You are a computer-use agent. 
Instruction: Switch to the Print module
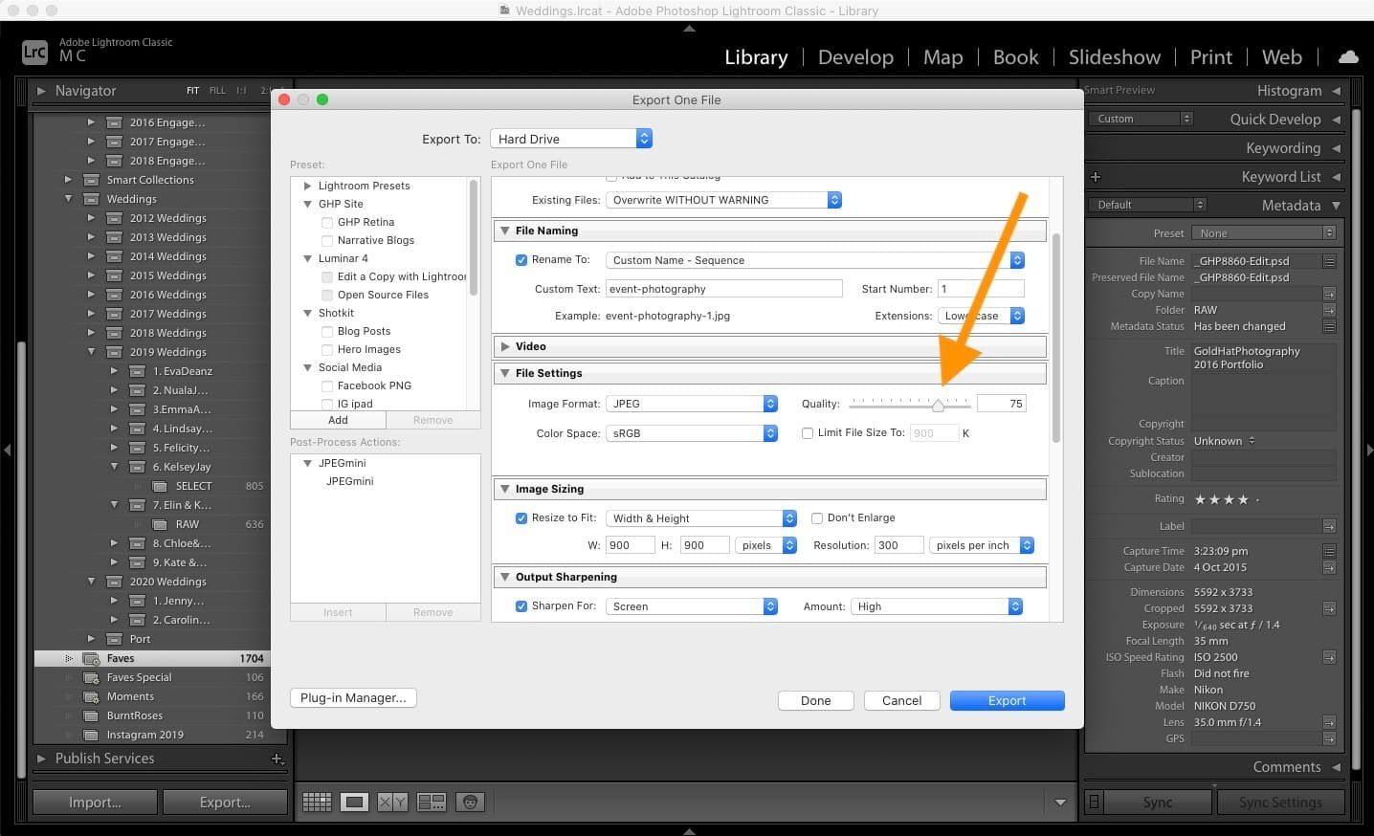(x=1210, y=57)
